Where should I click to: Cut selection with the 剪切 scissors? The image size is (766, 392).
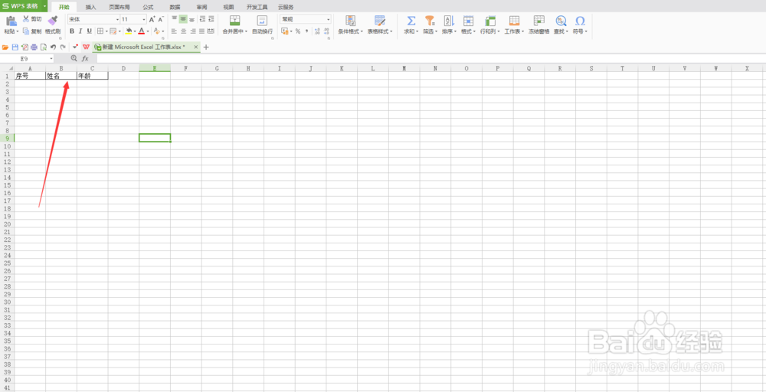[32, 19]
